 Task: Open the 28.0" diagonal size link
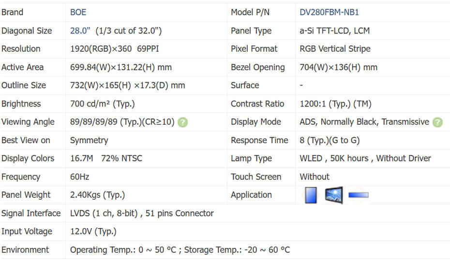pyautogui.click(x=80, y=30)
